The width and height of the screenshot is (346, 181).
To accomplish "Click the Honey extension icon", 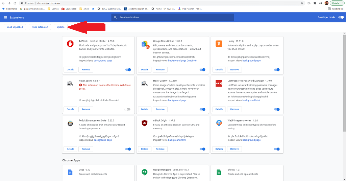I will pos(219,44).
